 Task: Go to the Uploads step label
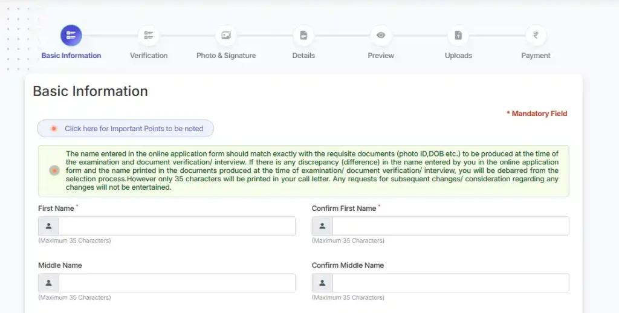click(x=458, y=56)
